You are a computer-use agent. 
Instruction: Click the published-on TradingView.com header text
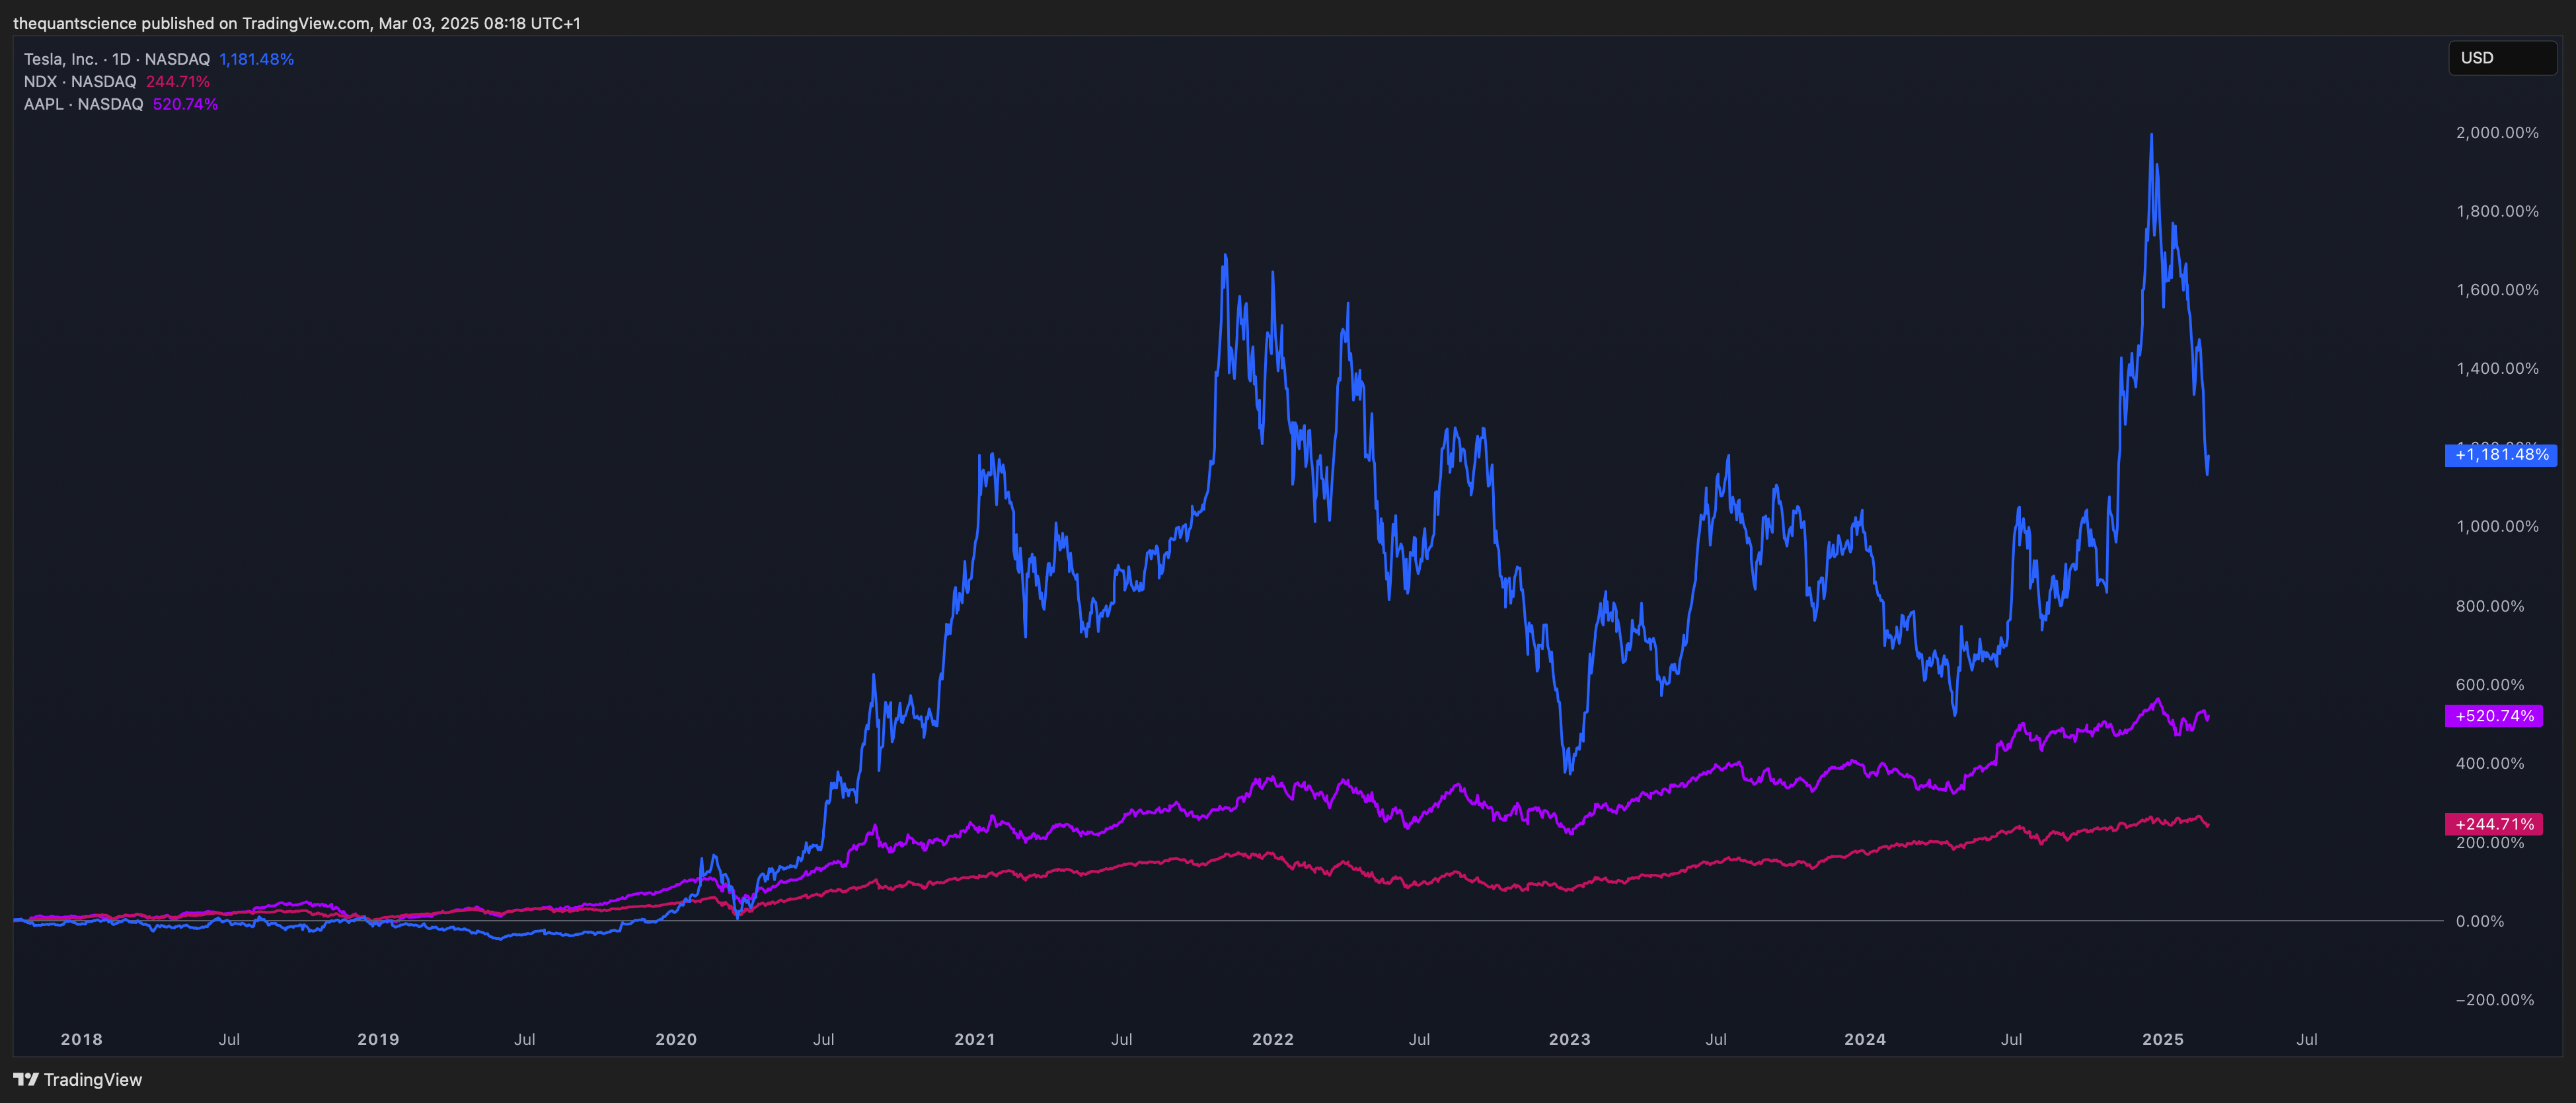297,23
